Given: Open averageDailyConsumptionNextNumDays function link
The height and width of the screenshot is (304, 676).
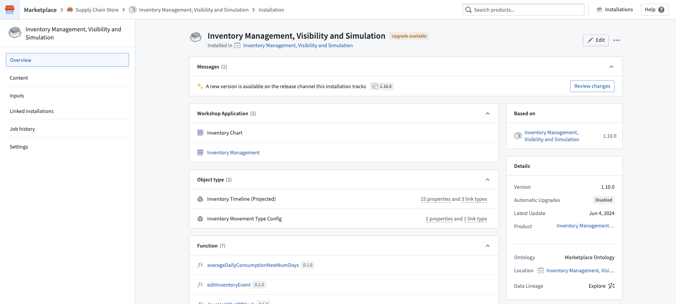Looking at the screenshot, I should [x=253, y=265].
